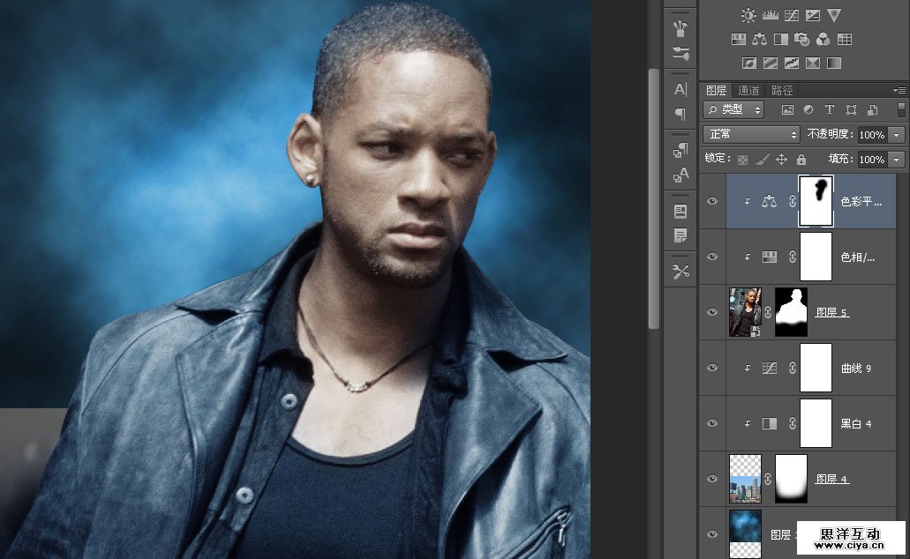
Task: Expand the opacity 不透明度 slider arrow
Action: click(898, 135)
